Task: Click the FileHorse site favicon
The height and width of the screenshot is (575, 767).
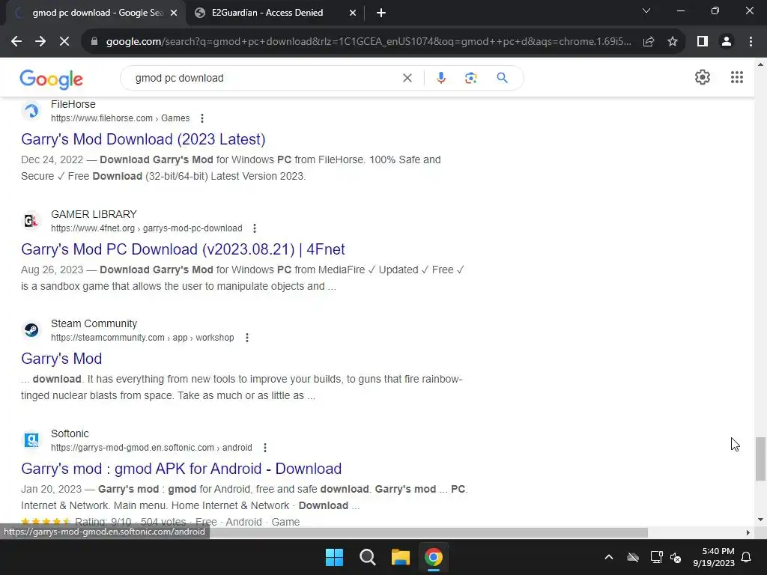Action: [x=31, y=111]
